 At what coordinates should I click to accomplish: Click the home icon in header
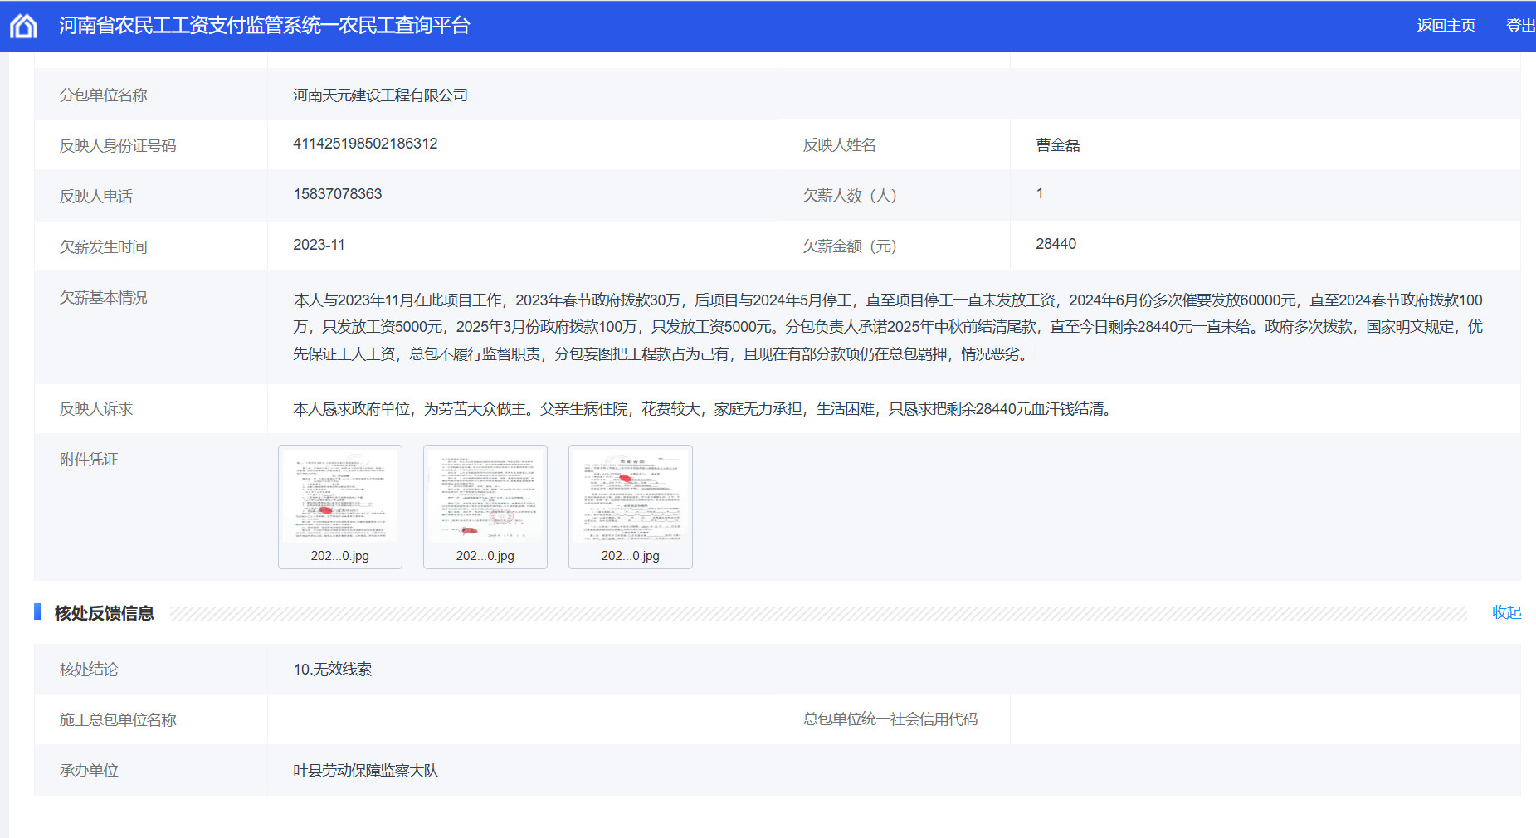[x=23, y=26]
